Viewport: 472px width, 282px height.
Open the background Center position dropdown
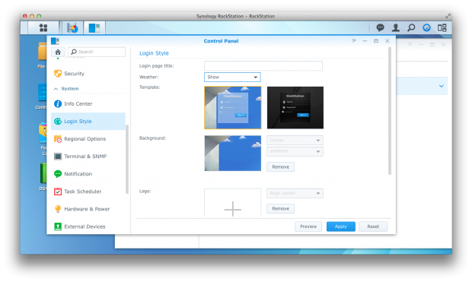(295, 140)
